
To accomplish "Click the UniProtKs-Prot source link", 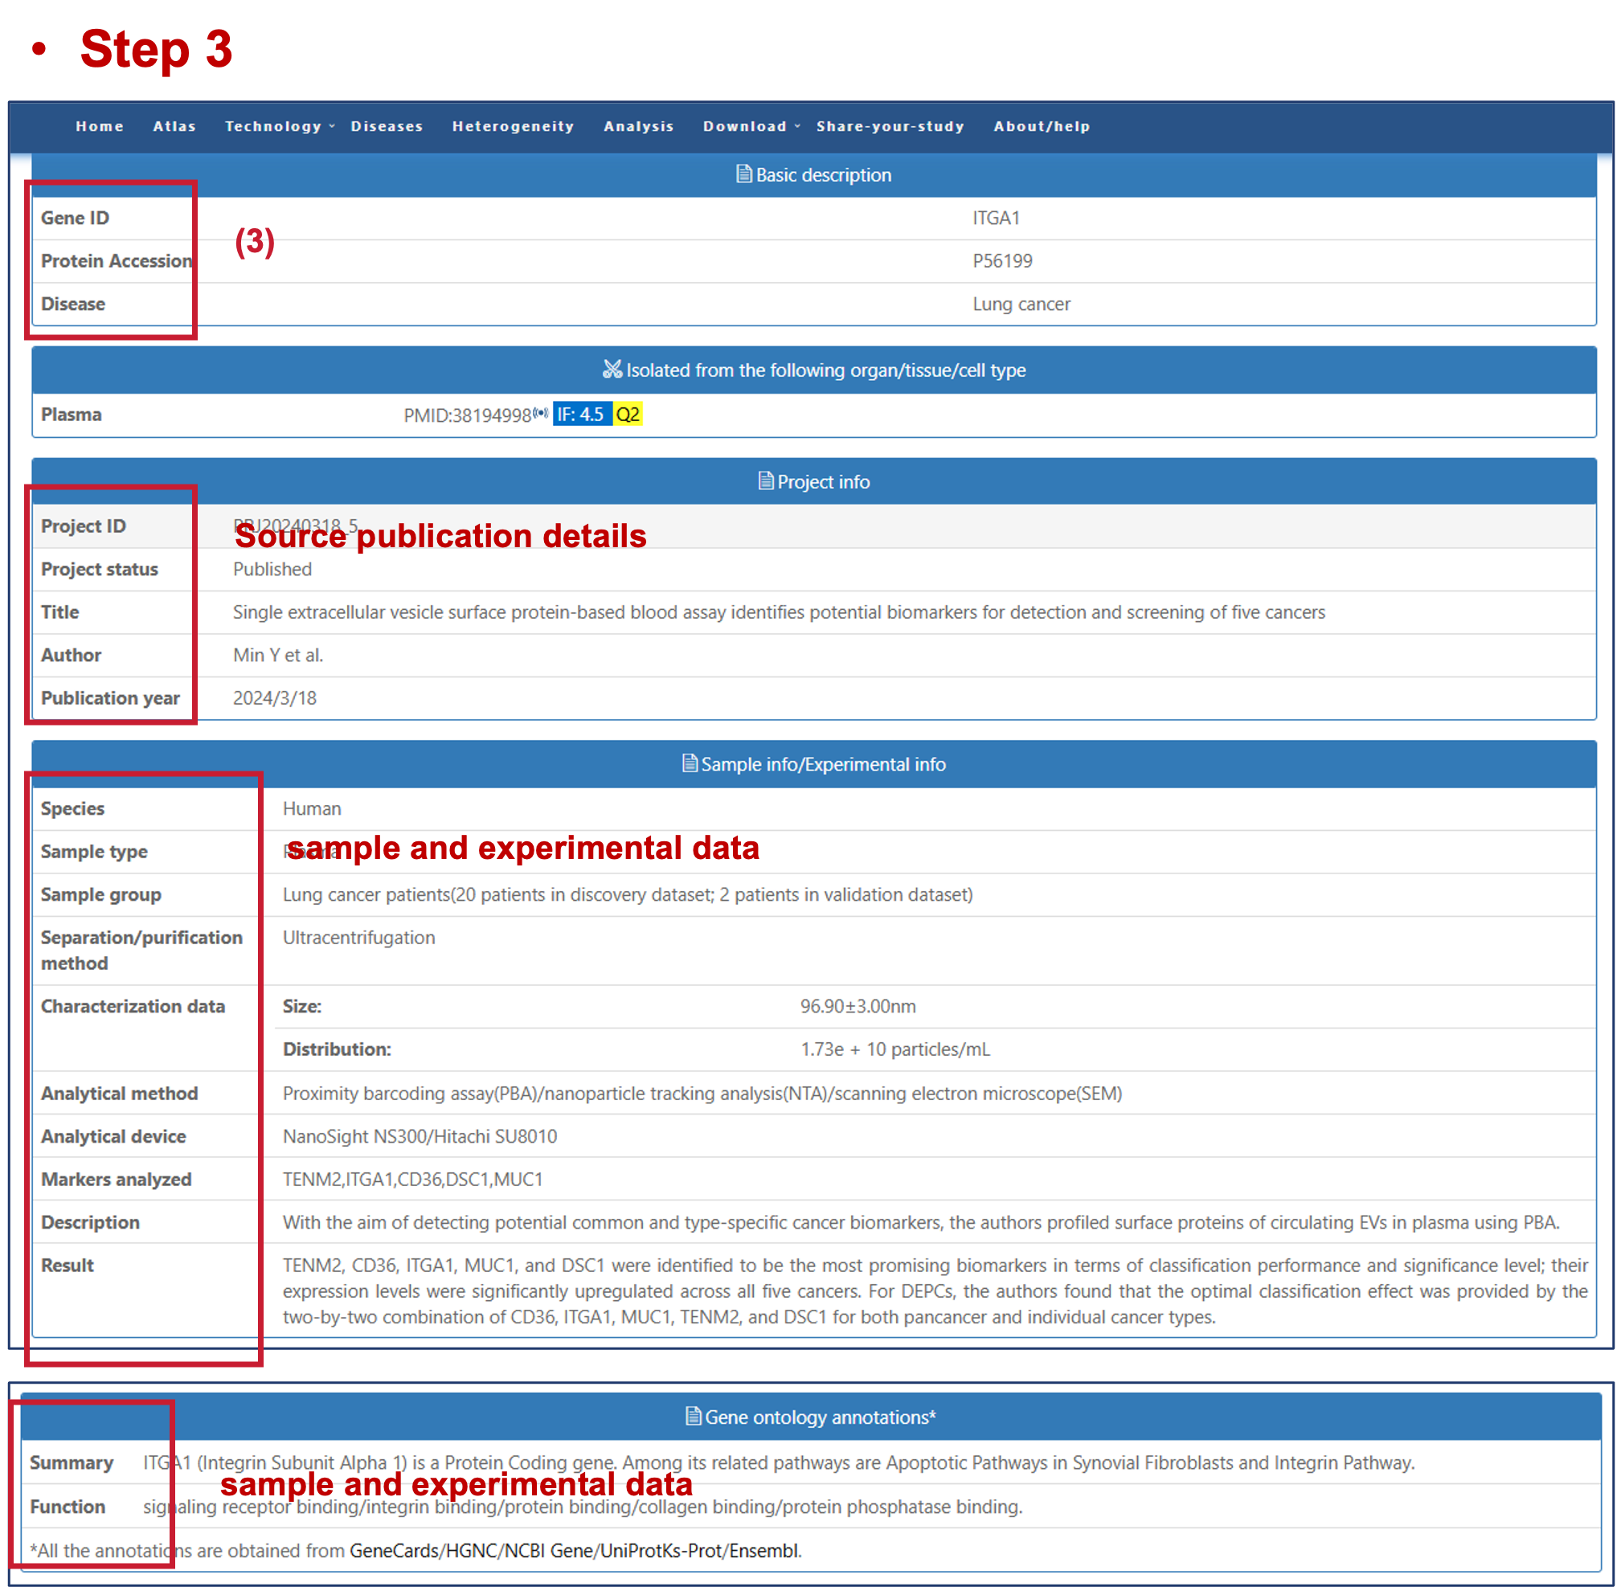I will [662, 1551].
